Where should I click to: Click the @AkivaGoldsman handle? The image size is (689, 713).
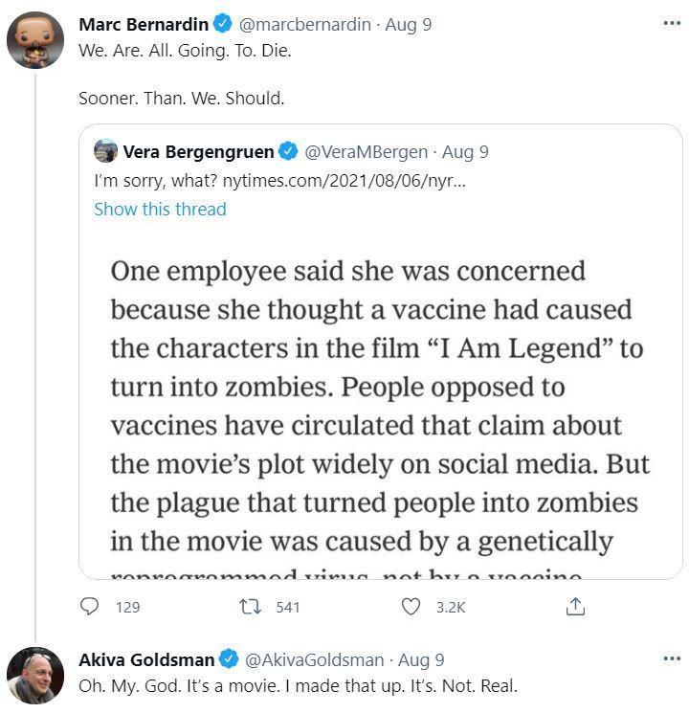tap(315, 659)
